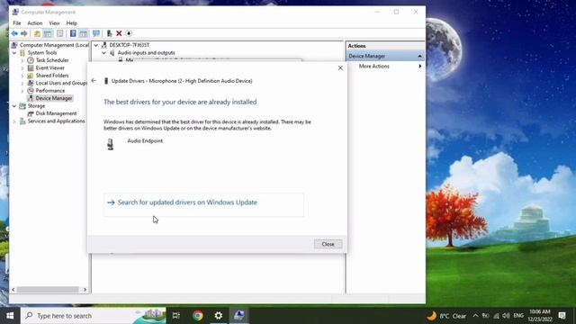Viewport: 576px width, 324px height.
Task: Toggle the Show/Hide Action Pane toolbar icon
Action: point(84,33)
